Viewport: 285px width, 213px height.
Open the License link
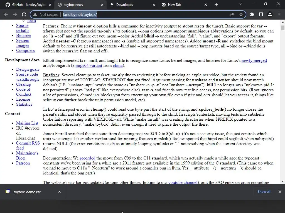click(x=23, y=99)
